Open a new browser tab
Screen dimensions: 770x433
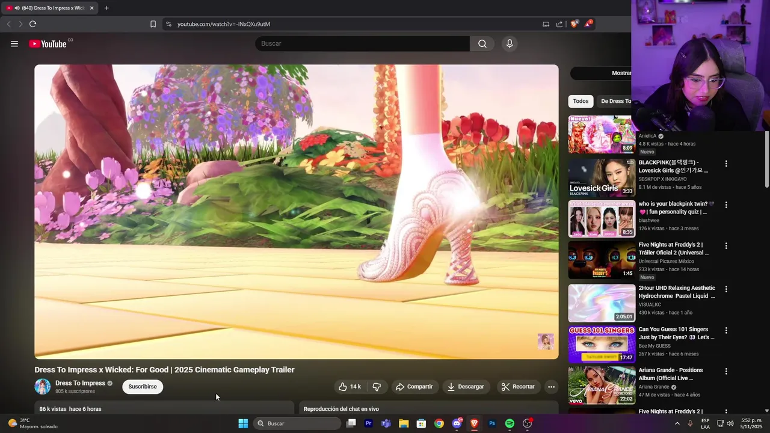point(106,8)
